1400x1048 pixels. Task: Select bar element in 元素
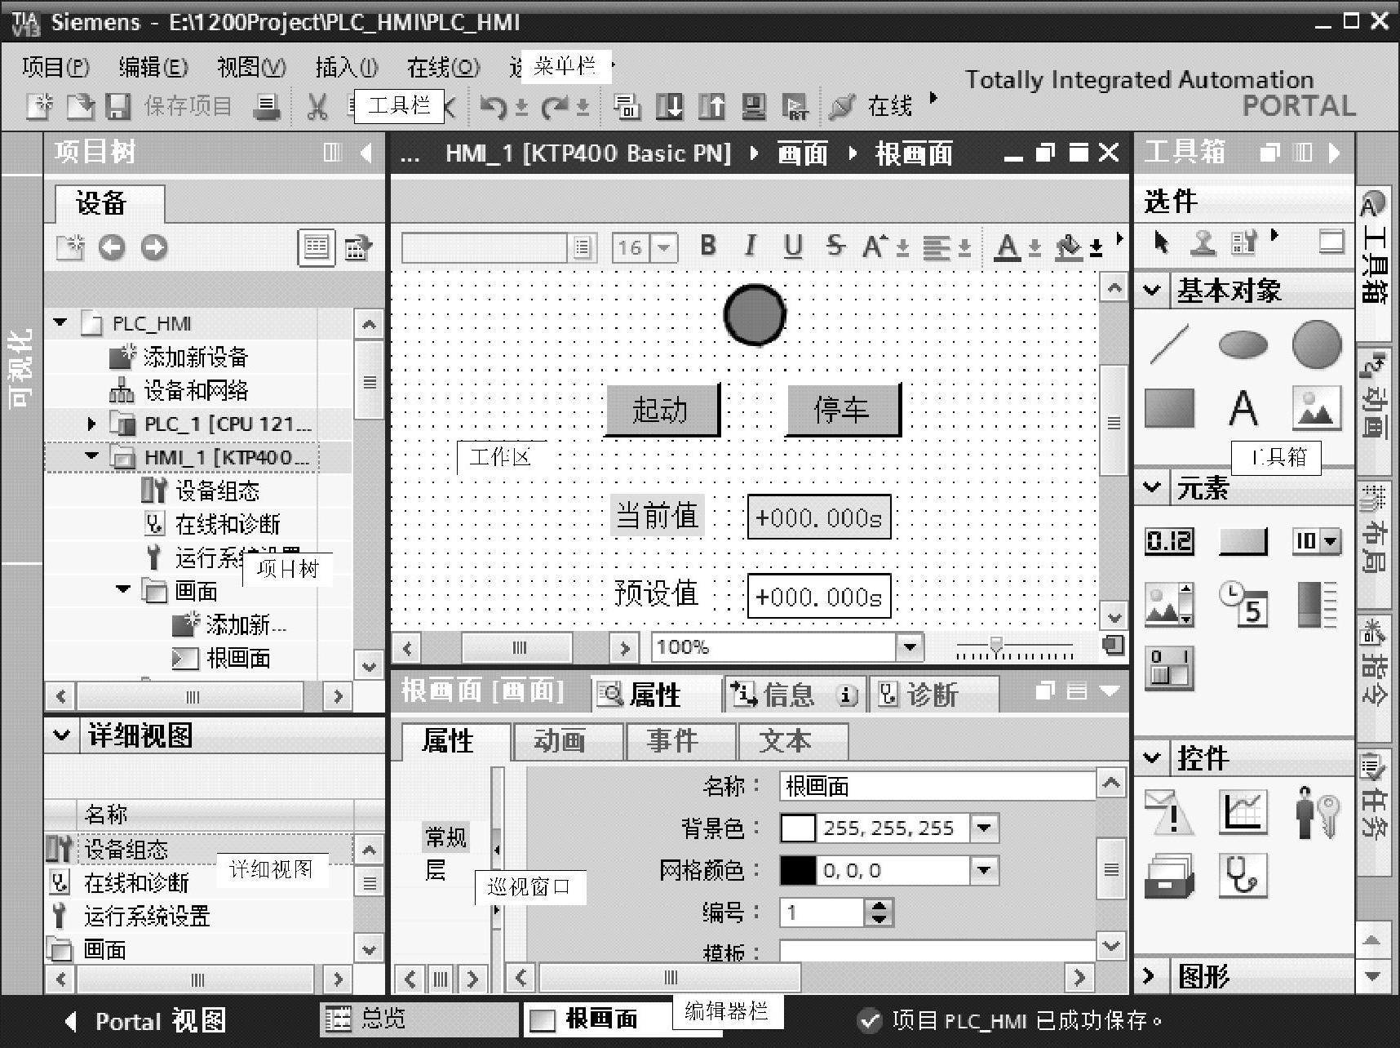[1317, 604]
